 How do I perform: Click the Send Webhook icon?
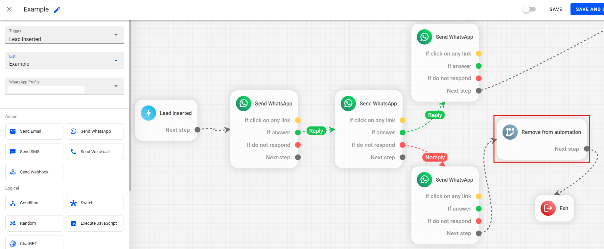[13, 172]
